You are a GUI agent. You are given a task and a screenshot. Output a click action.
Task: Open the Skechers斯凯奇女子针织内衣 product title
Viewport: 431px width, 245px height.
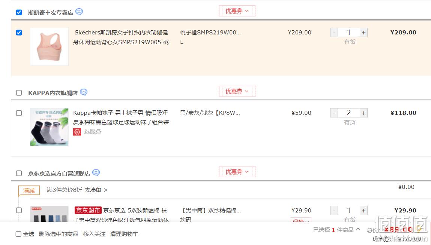(121, 37)
